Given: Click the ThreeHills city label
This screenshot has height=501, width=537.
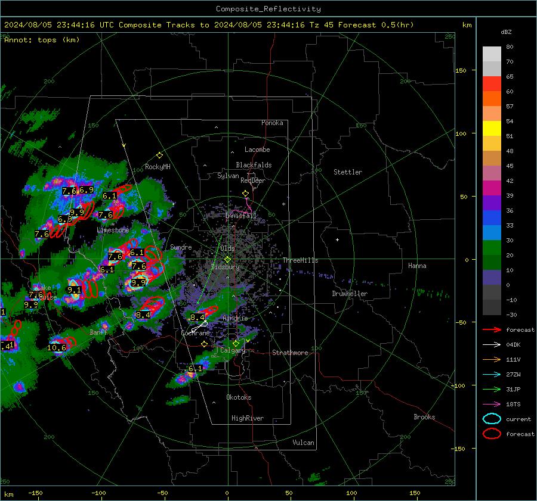Looking at the screenshot, I should 300,260.
